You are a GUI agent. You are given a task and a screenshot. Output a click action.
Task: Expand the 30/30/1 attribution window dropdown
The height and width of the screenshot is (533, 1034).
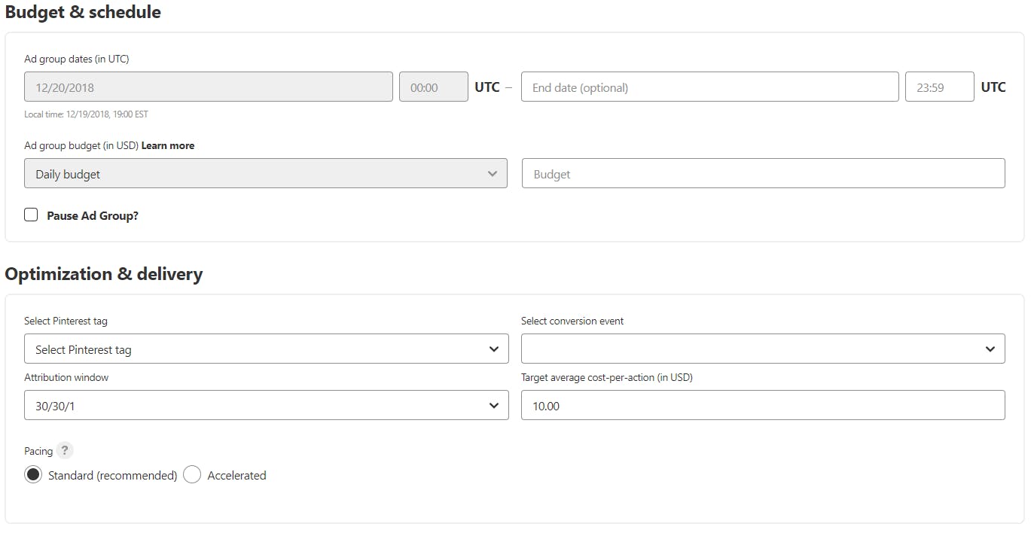pyautogui.click(x=266, y=405)
